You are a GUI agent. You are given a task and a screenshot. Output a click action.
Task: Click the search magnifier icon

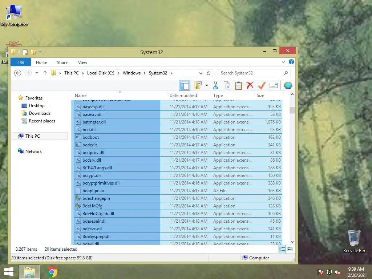286,73
